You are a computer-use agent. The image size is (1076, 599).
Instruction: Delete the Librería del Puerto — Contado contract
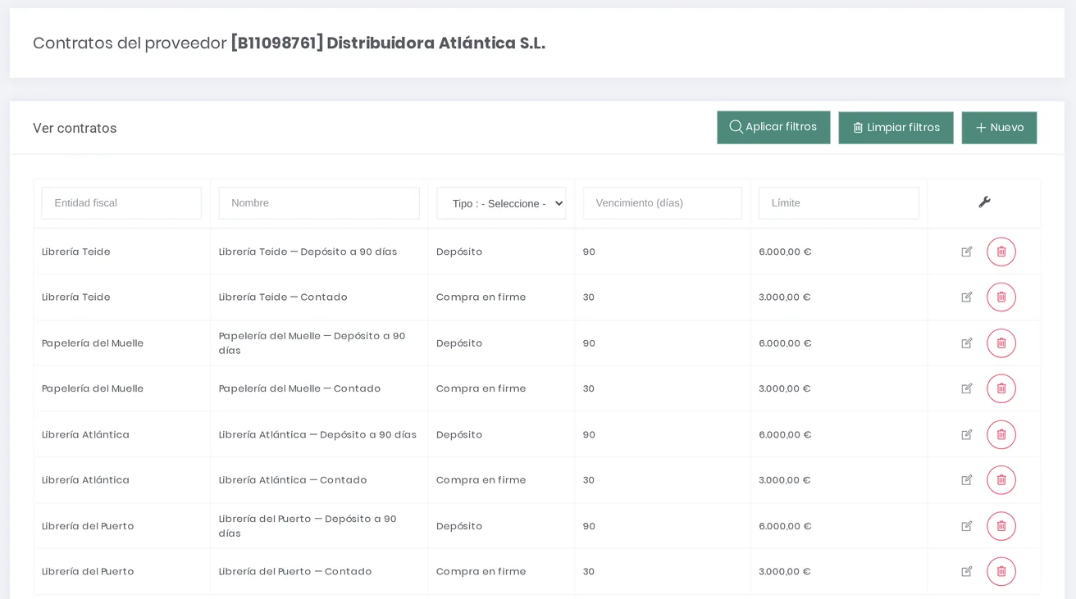click(x=1001, y=571)
